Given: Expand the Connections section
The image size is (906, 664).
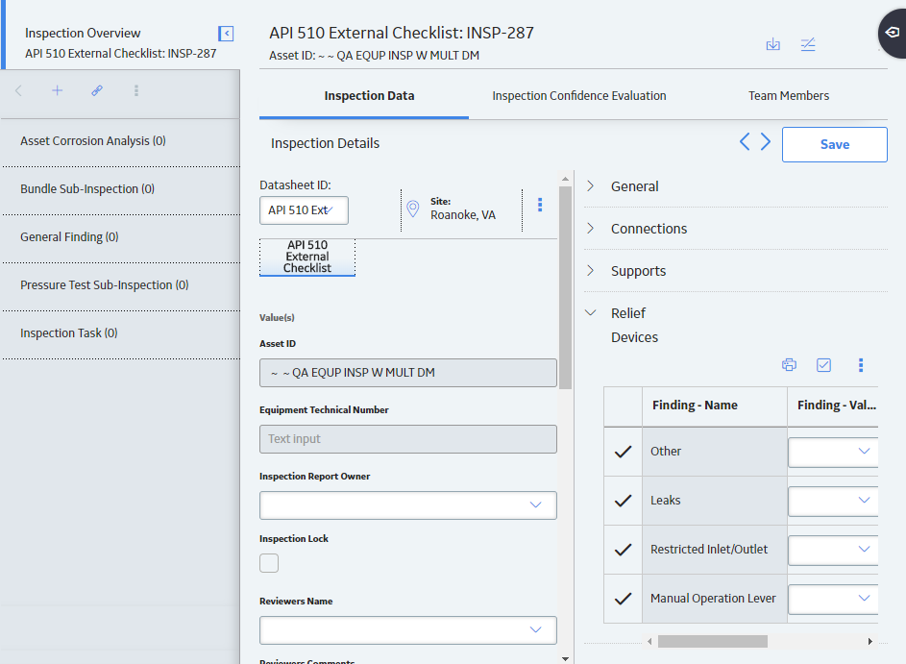Looking at the screenshot, I should coord(590,229).
